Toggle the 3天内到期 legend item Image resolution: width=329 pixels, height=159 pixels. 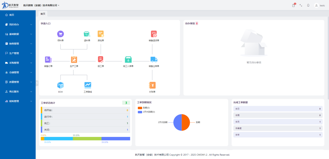click(x=146, y=112)
